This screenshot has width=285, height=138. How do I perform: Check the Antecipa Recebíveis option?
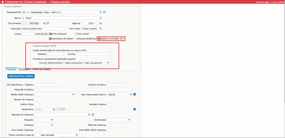[x=76, y=39]
